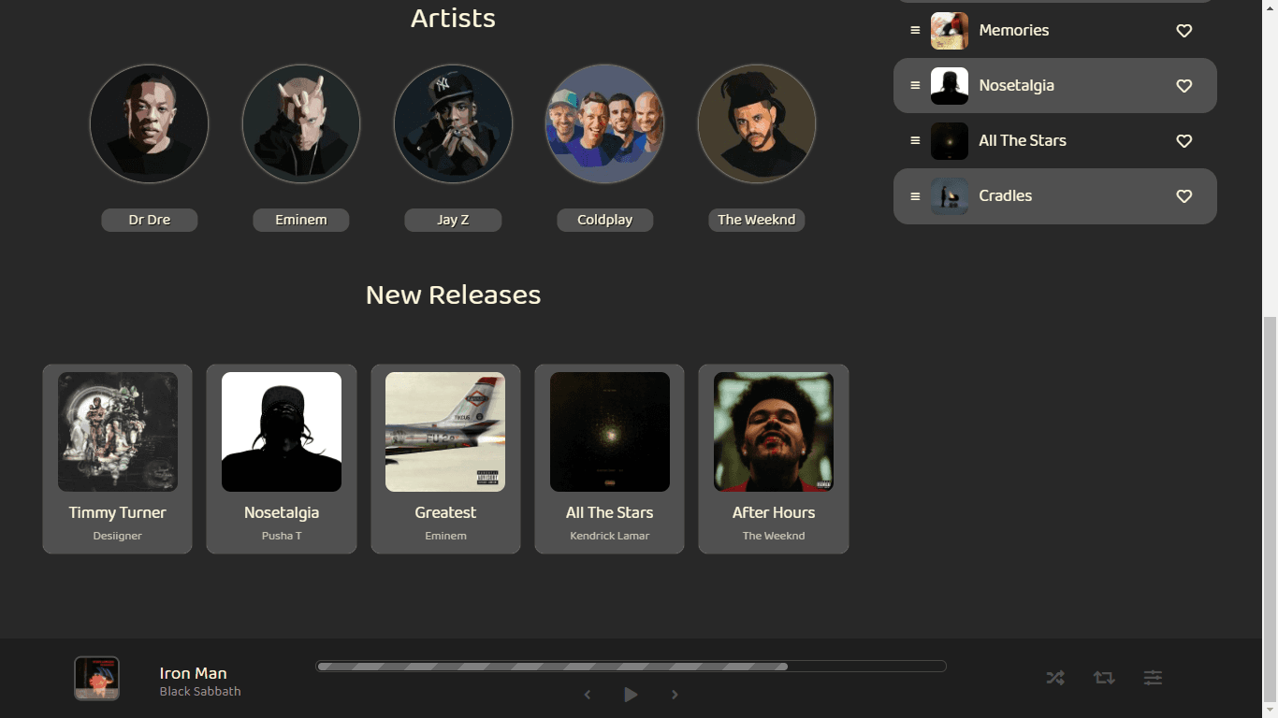Click the drag handle beside All The Stars

coord(915,140)
